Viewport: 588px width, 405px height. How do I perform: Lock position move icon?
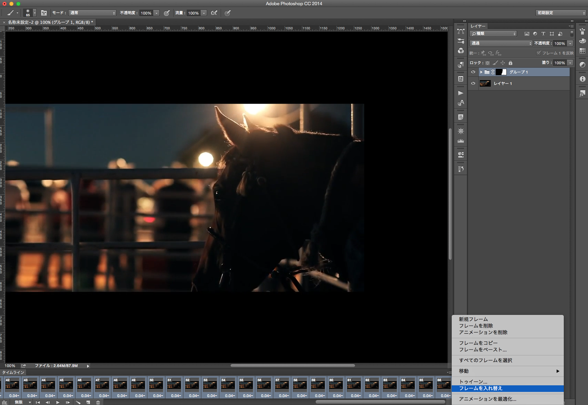(503, 63)
